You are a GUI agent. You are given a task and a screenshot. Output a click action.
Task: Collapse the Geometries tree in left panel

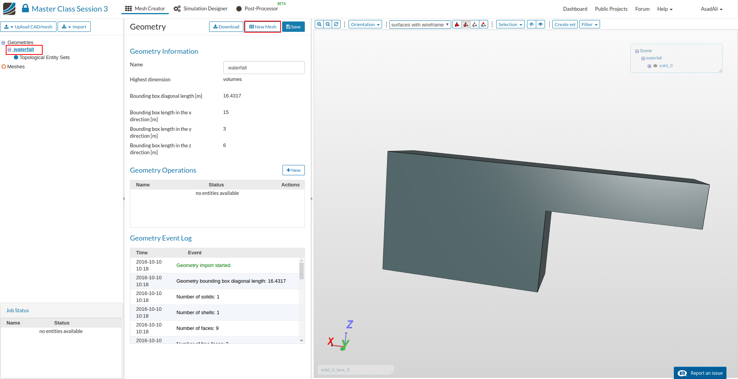tap(3, 43)
